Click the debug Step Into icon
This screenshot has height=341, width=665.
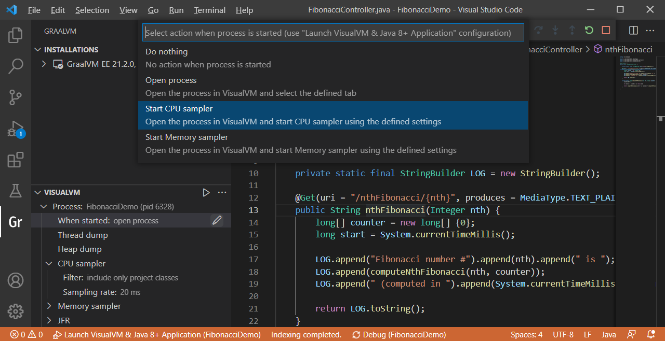(x=555, y=30)
